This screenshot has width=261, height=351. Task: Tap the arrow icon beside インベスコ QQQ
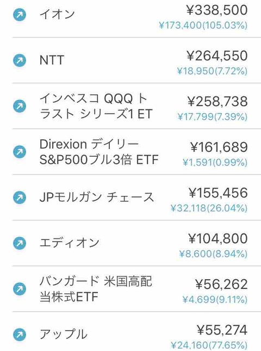20,106
